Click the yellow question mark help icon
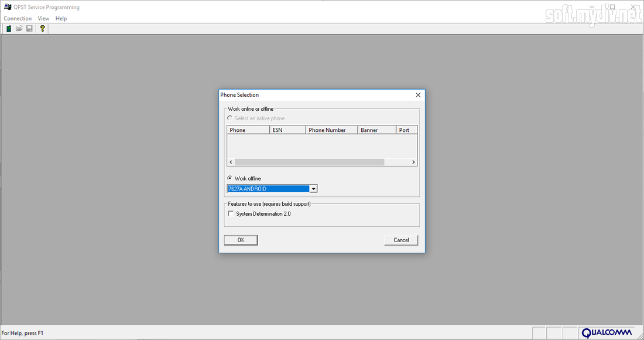 point(42,29)
